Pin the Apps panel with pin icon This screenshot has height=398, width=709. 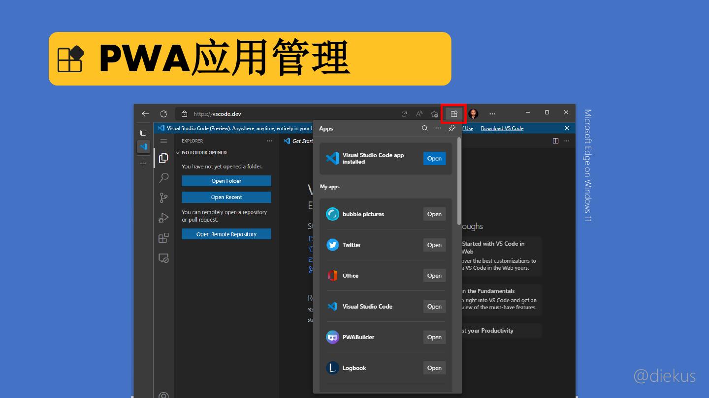click(451, 128)
